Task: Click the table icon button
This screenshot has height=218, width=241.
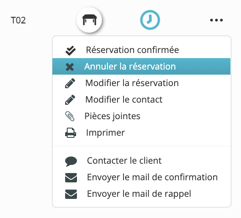Action: coord(89,20)
